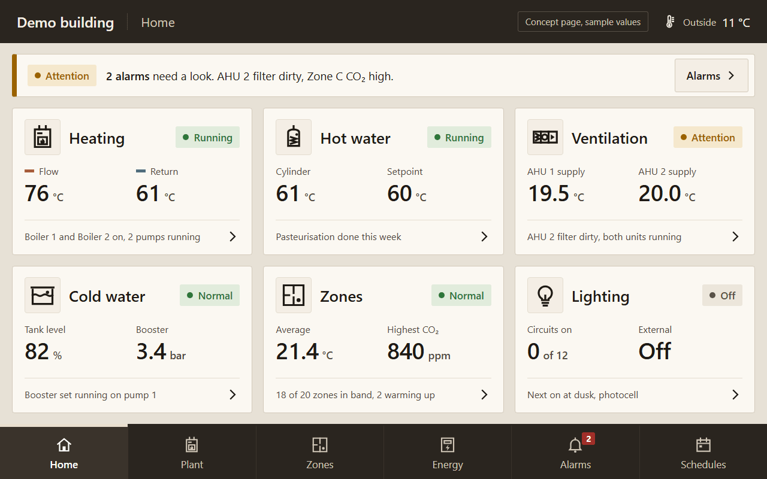Click the Attention tag in alarm banner

pos(62,75)
